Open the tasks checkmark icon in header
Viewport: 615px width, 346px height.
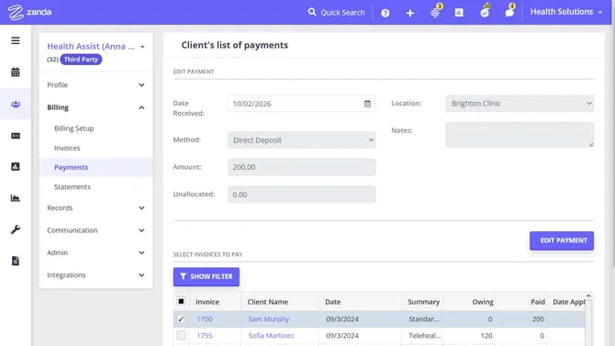(485, 13)
